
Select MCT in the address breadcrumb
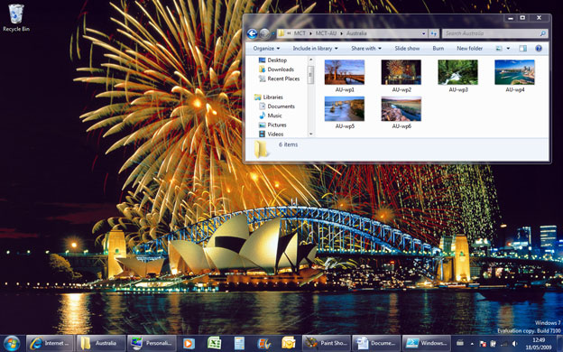300,33
